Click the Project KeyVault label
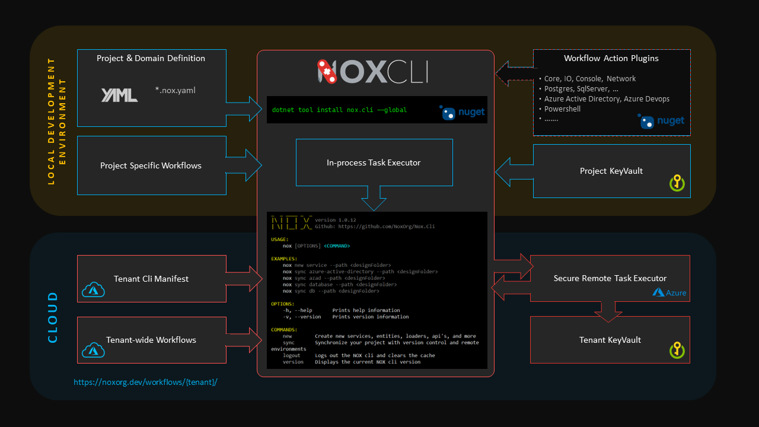The height and width of the screenshot is (427, 759). [x=611, y=171]
